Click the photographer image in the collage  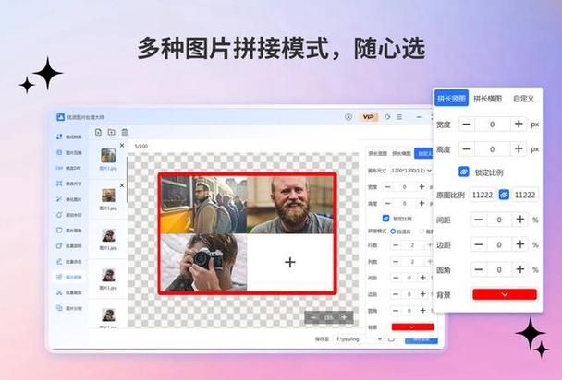(204, 262)
